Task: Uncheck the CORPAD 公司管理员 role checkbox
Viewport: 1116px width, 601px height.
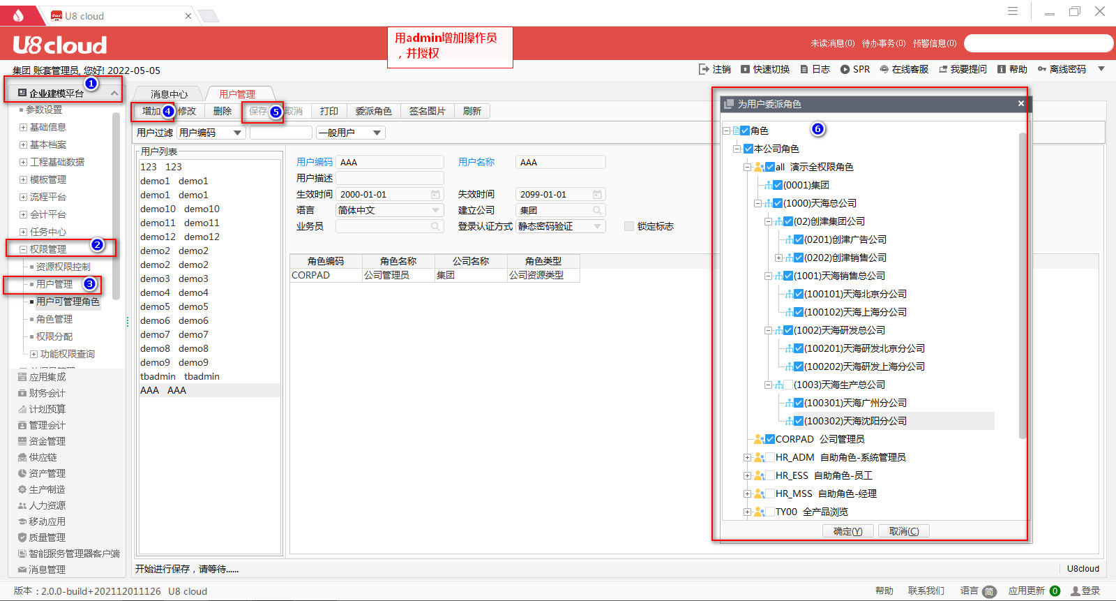Action: [x=770, y=439]
